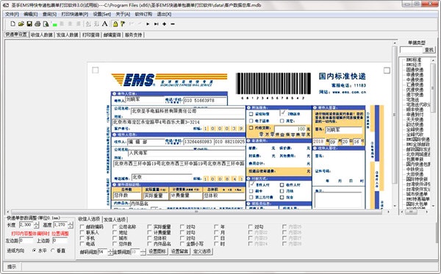Click the Last record arrow icon
The width and height of the screenshot is (441, 274).
[x=156, y=24]
